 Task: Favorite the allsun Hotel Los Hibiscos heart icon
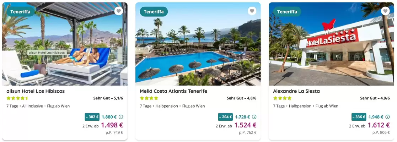coord(119,11)
